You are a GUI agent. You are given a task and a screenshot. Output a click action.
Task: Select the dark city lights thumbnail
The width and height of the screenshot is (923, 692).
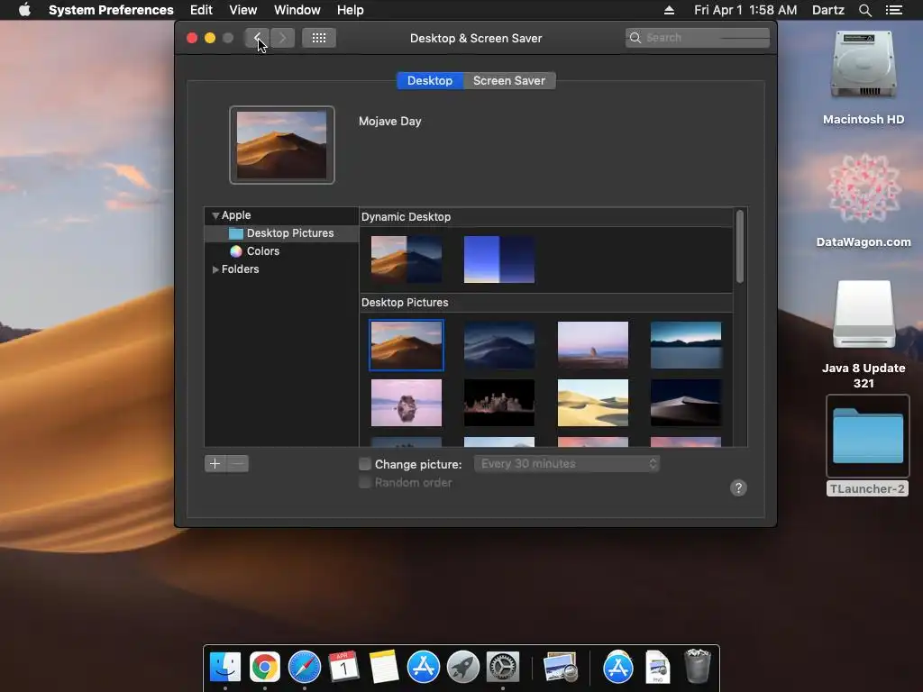pyautogui.click(x=499, y=403)
